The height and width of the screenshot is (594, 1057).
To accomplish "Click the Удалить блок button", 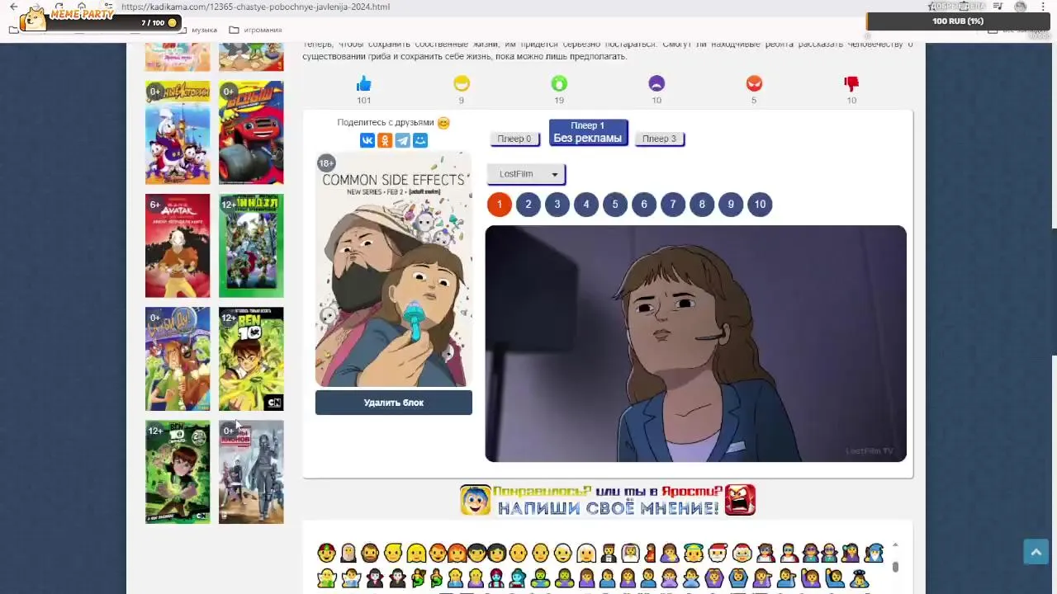I will click(393, 403).
